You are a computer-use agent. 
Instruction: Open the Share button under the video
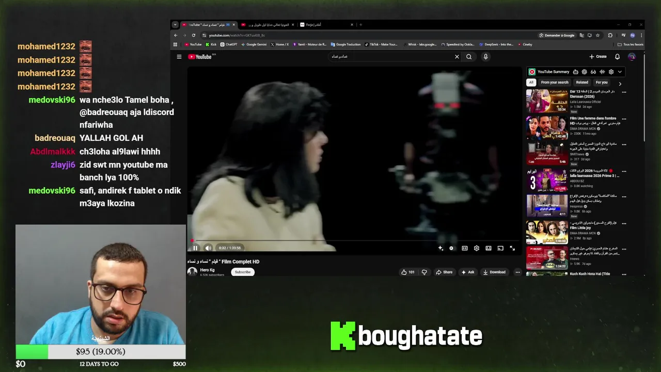pyautogui.click(x=444, y=272)
